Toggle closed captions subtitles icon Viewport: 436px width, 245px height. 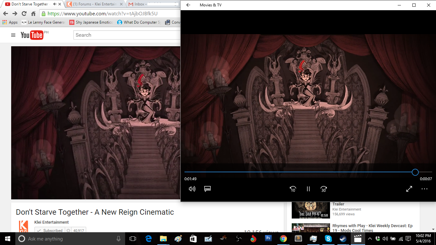click(207, 189)
